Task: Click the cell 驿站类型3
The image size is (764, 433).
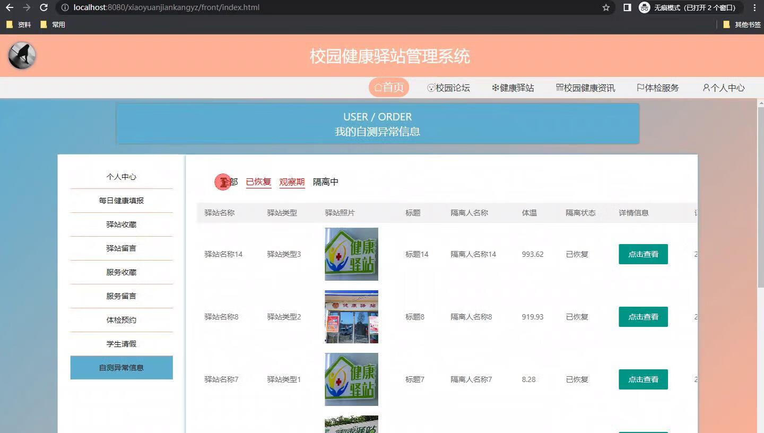Action: coord(284,254)
